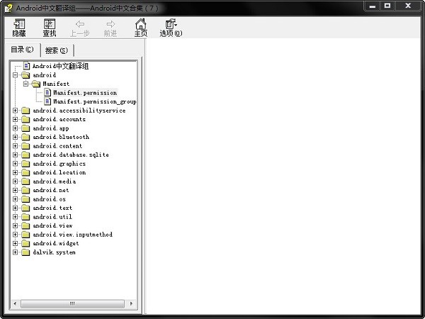Click the Hide (隐藏) toolbar icon

(x=19, y=26)
